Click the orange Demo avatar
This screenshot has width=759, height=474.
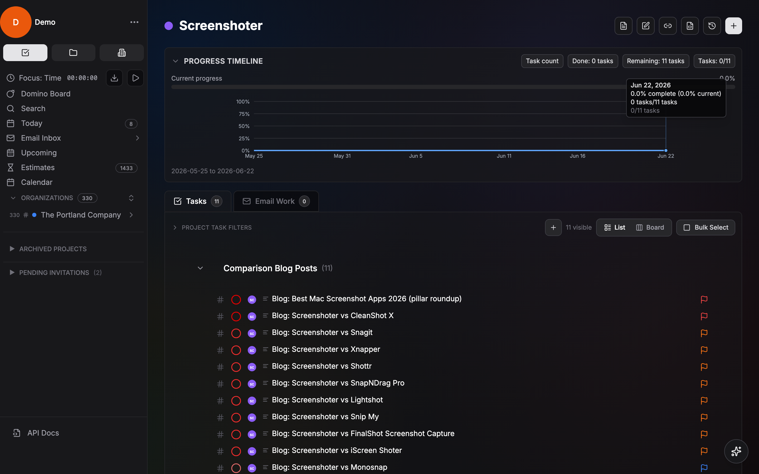click(16, 22)
